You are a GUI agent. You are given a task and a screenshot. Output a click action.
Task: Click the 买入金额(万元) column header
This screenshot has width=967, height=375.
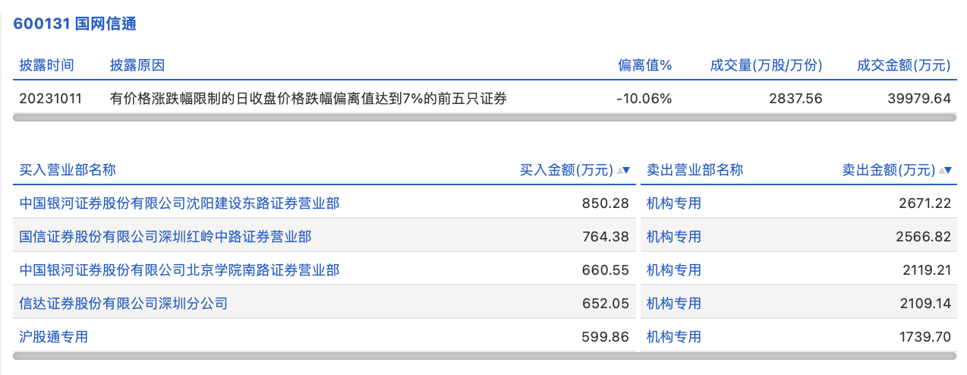click(565, 170)
